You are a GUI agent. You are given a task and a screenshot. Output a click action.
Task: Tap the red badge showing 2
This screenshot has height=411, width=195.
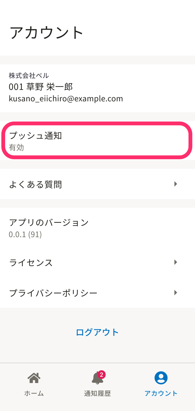102,375
